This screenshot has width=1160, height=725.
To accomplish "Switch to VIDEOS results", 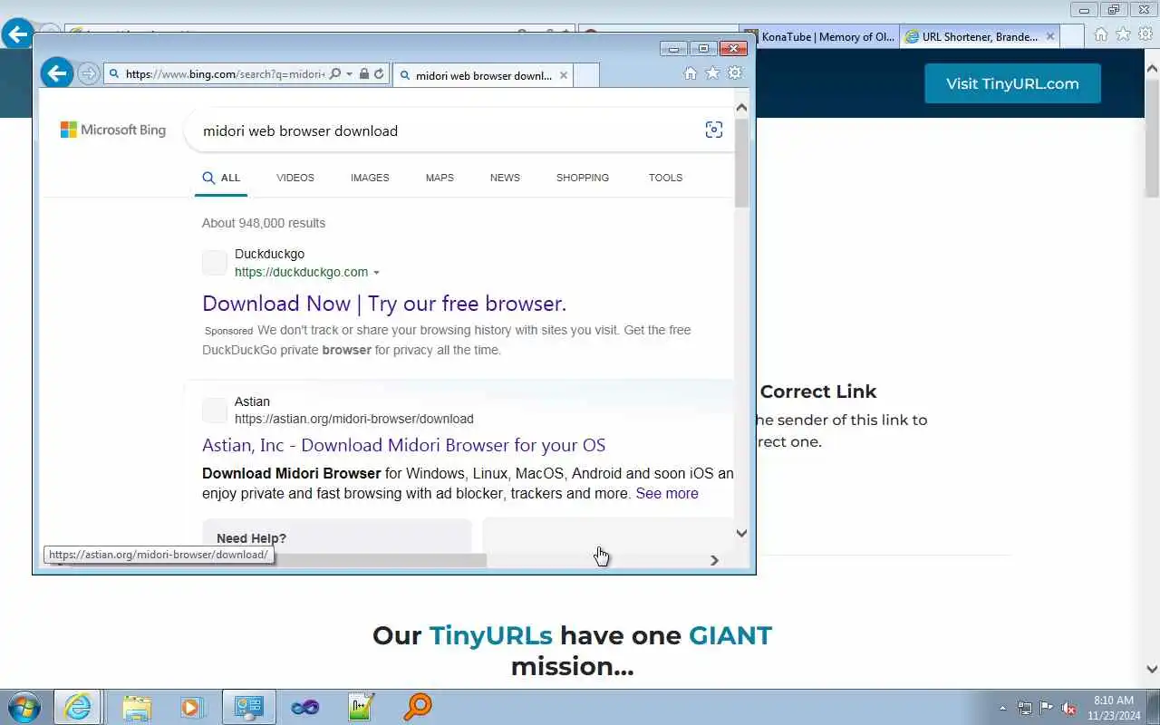I will coord(295,178).
